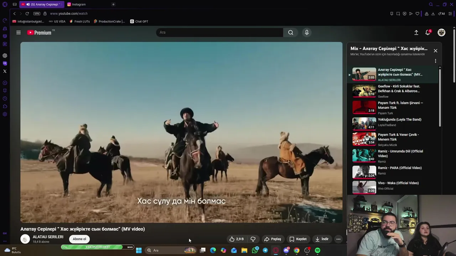Click the Abone ol subscribe button
Screen dimensions: 456x256
click(79, 239)
